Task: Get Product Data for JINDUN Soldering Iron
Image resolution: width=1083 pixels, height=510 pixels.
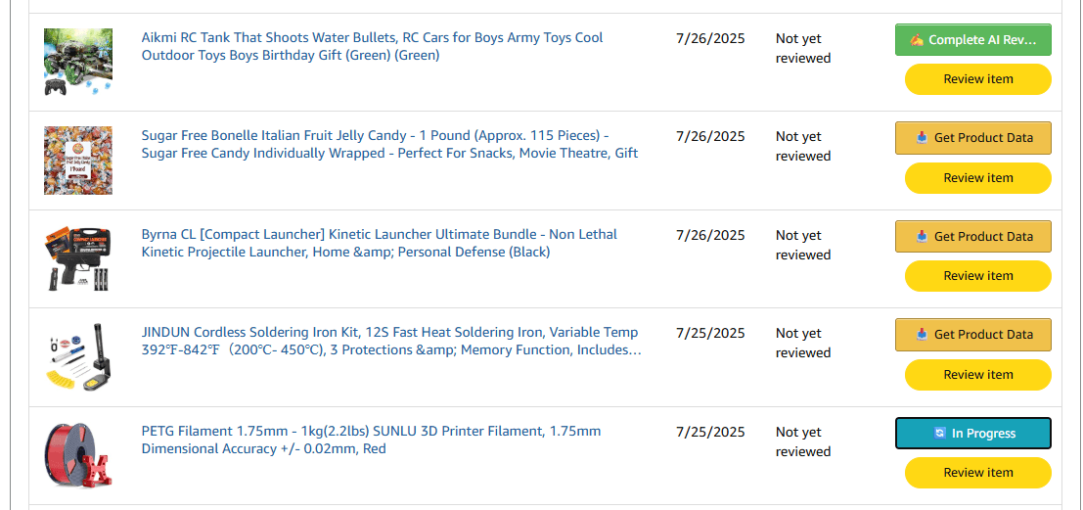Action: pos(972,335)
